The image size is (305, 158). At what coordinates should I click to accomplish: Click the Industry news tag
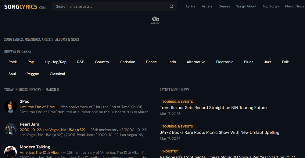pos(170,151)
